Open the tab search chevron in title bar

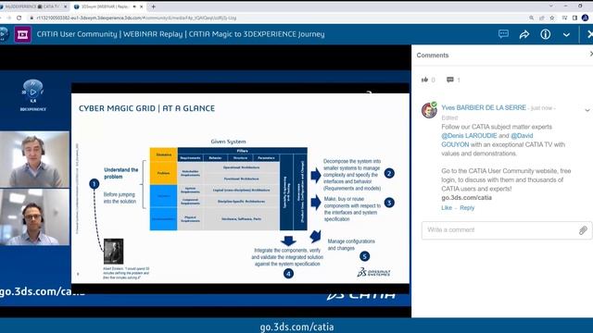pyautogui.click(x=551, y=6)
